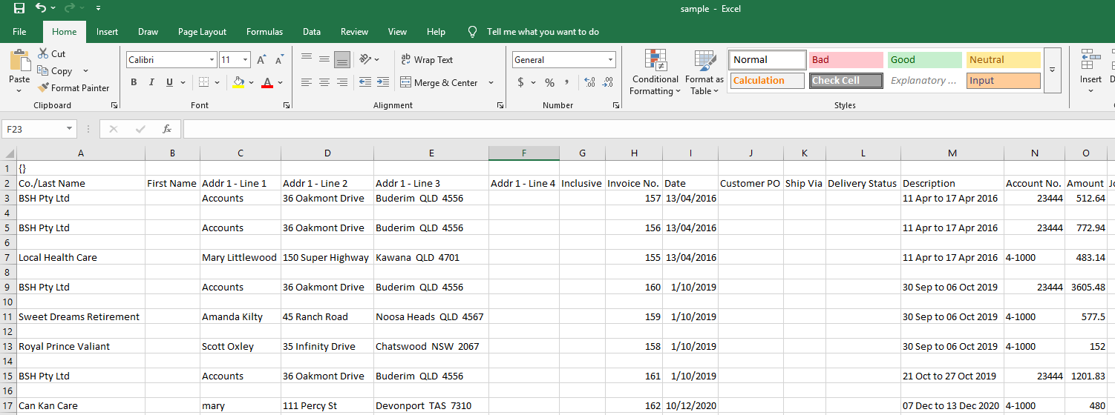Viewport: 1115px width, 415px height.
Task: Toggle bottom vertical alignment
Action: (342, 59)
